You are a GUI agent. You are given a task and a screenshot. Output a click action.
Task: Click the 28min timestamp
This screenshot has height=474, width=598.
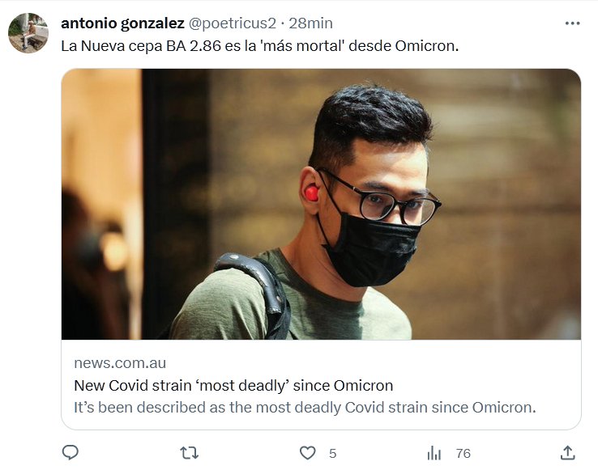point(311,23)
